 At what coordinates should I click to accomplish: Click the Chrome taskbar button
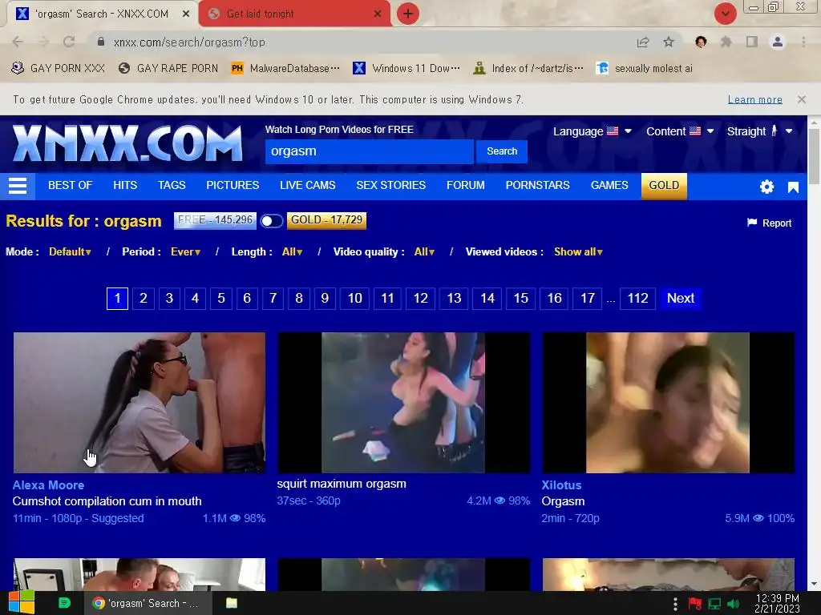pyautogui.click(x=148, y=603)
